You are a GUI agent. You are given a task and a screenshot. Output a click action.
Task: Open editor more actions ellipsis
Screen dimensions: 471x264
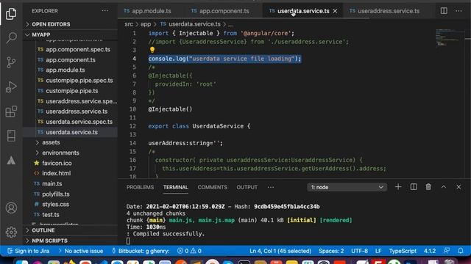[458, 11]
